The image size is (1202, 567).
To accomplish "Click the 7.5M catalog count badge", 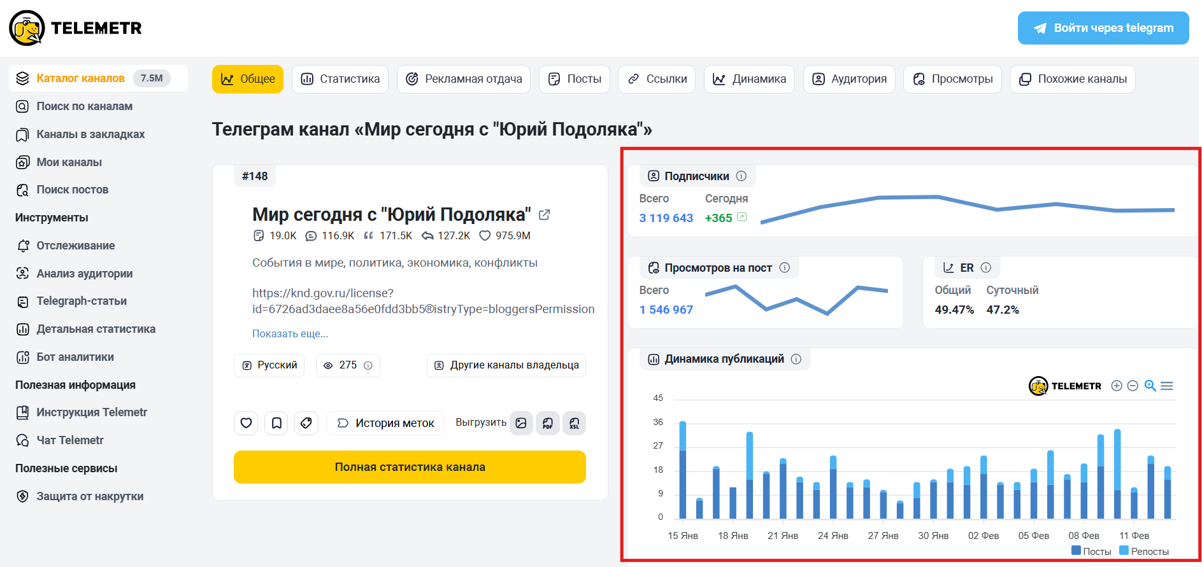I will point(152,78).
